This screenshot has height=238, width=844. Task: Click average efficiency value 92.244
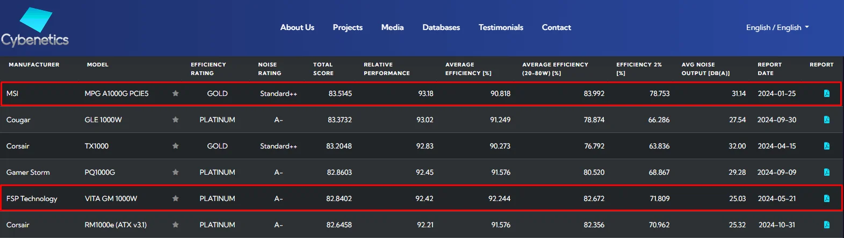pos(499,198)
